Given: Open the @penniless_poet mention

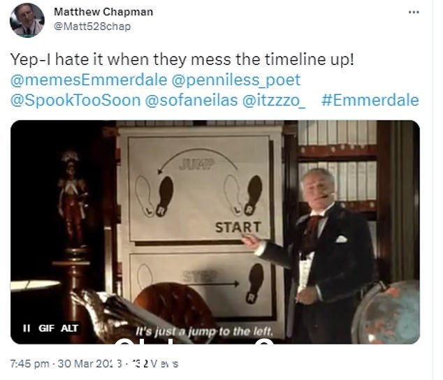Looking at the screenshot, I should 236,80.
